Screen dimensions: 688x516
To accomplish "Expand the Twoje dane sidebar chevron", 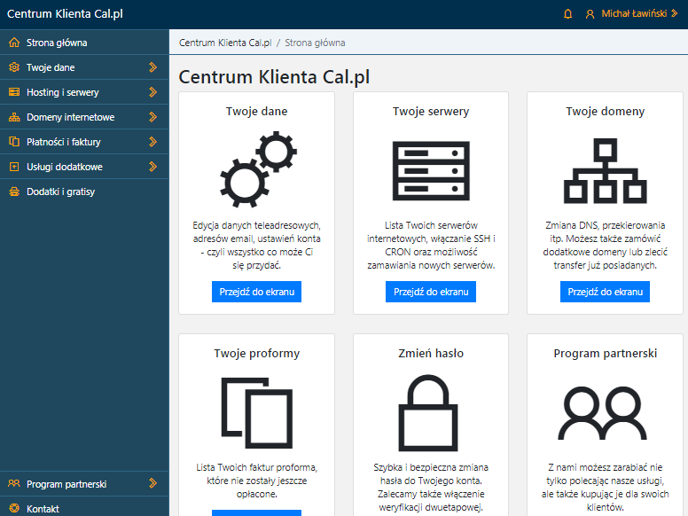I will click(x=152, y=67).
